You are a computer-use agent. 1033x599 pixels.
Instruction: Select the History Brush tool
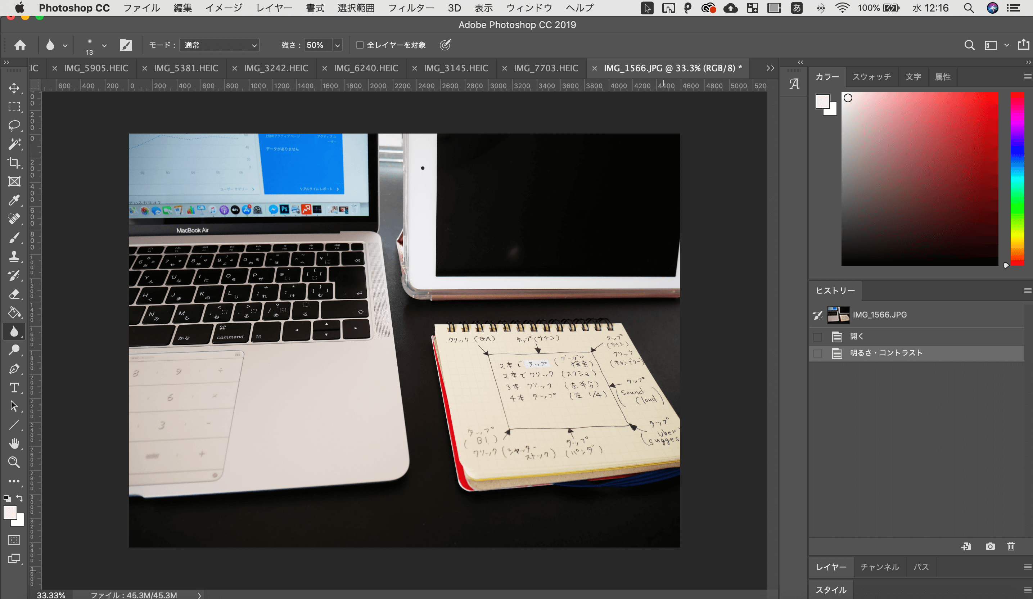pos(14,275)
